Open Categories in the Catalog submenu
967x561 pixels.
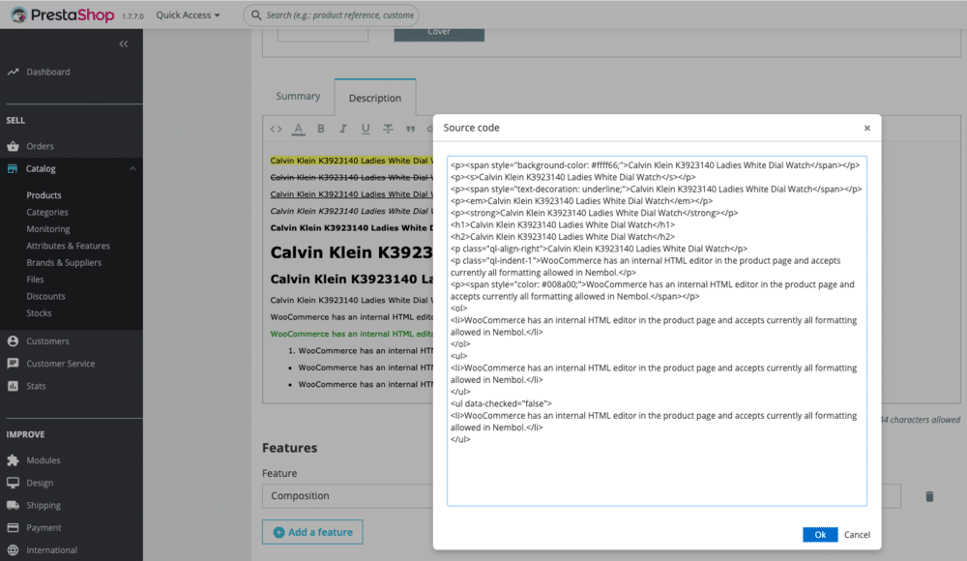(x=46, y=212)
